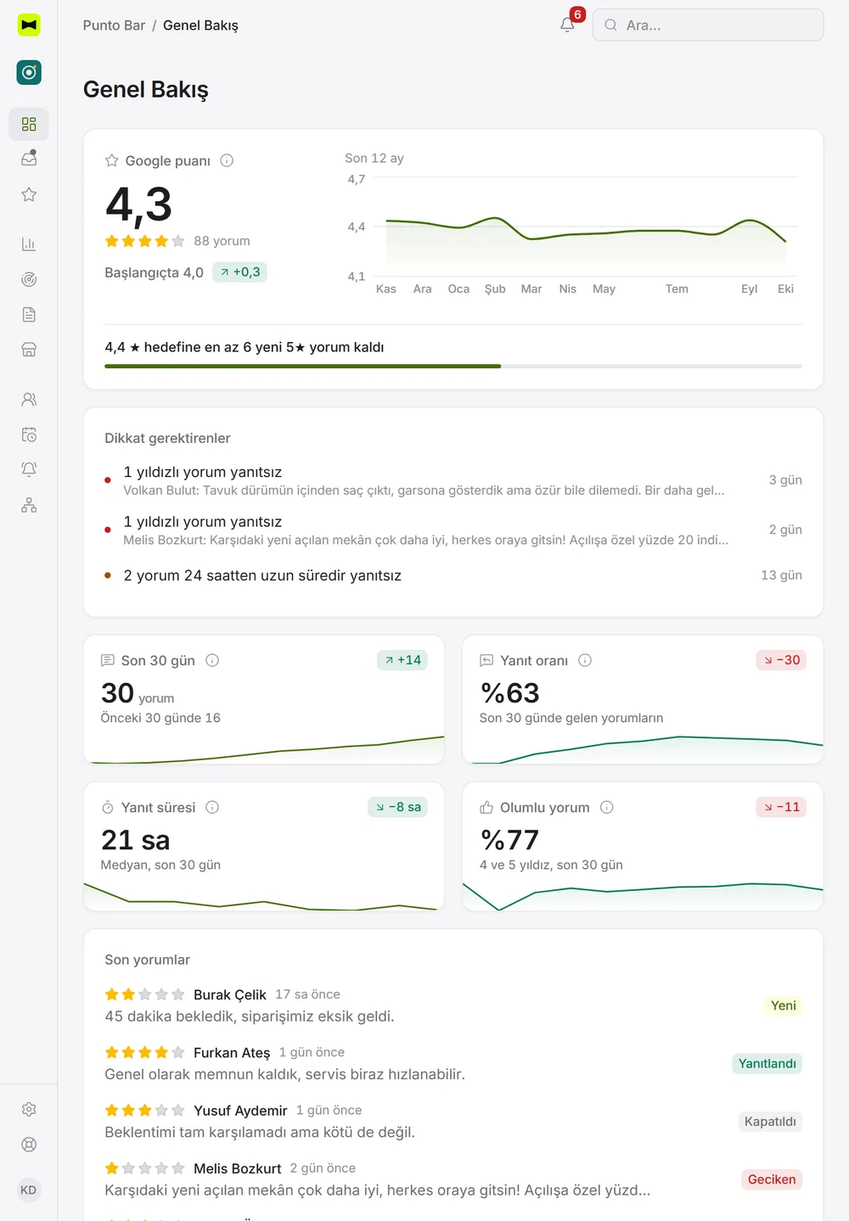849x1221 pixels.
Task: Open the storefront icon in sidebar
Action: coord(29,350)
